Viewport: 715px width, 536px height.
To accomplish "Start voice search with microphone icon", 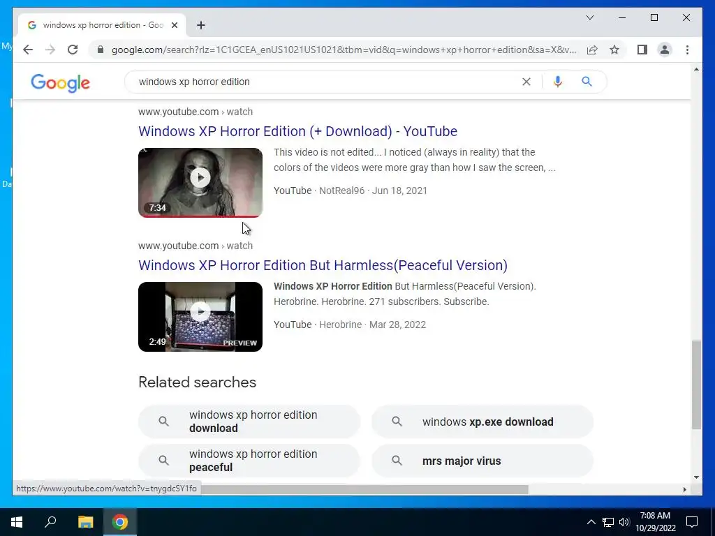I will tap(558, 82).
